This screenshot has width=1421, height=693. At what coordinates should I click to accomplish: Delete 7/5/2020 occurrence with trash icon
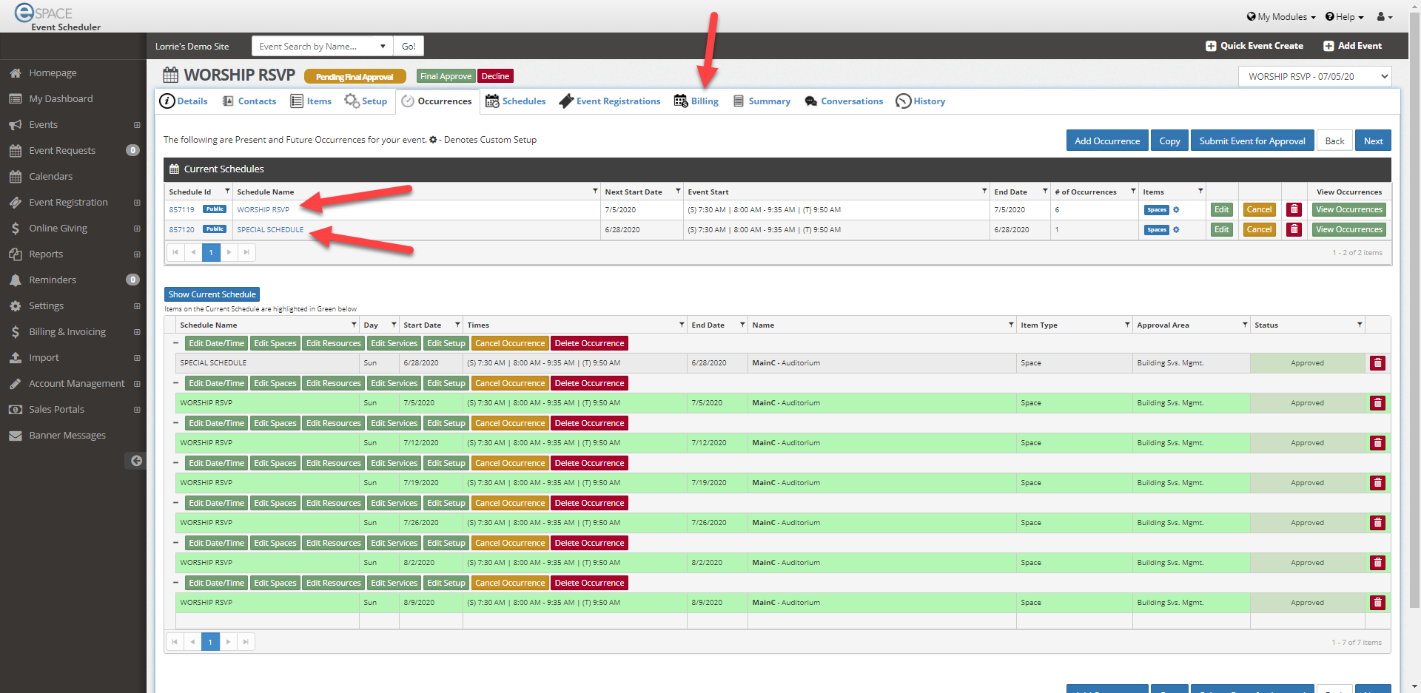1377,403
